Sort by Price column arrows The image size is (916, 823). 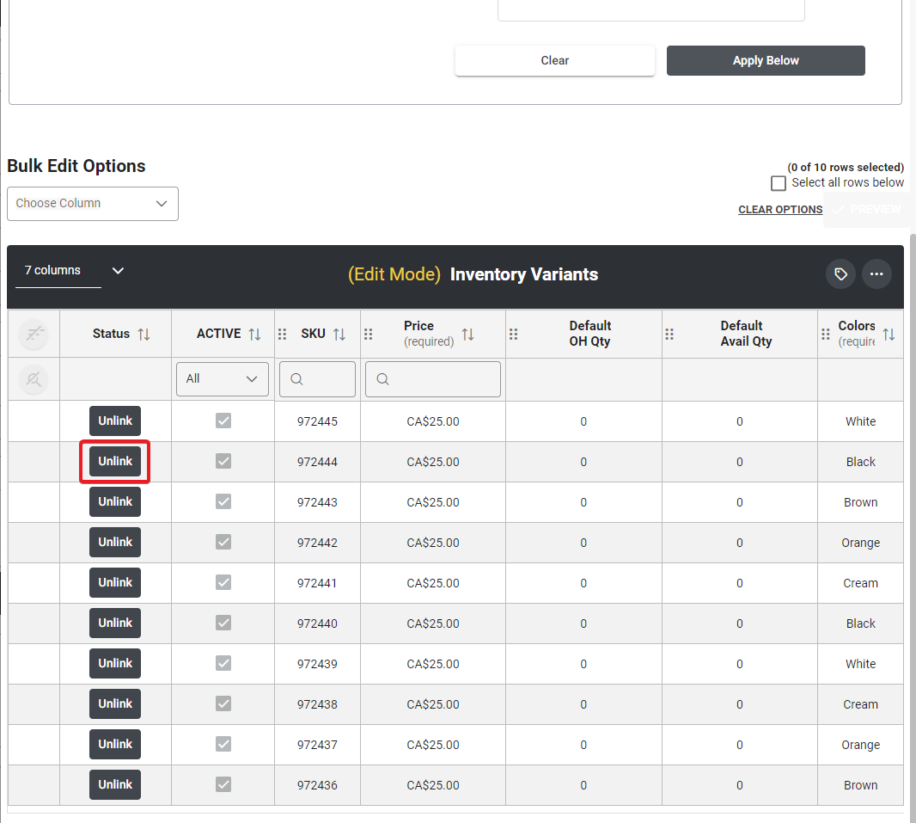click(x=468, y=334)
